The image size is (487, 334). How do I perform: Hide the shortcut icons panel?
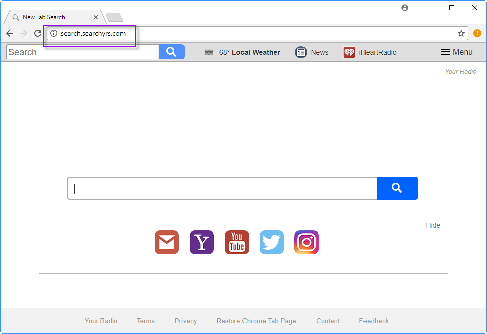click(x=433, y=225)
